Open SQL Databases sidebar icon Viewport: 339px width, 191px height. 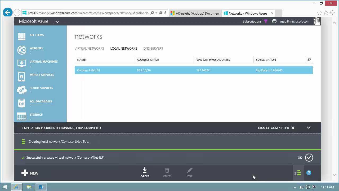click(x=22, y=103)
